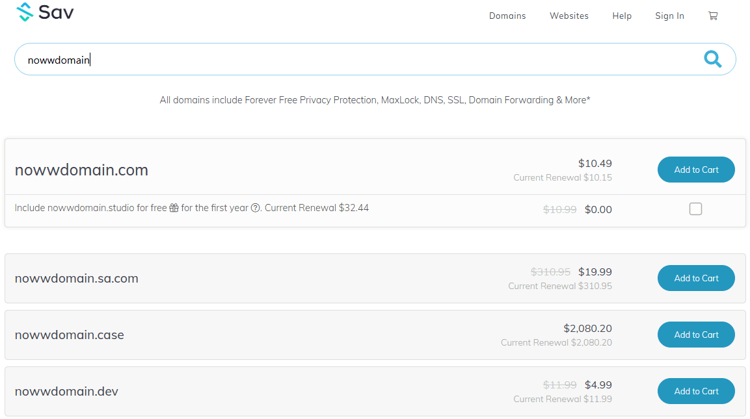Screen dimensions: 750x419
Task: Add nowwdomain.case to cart
Action: point(696,335)
